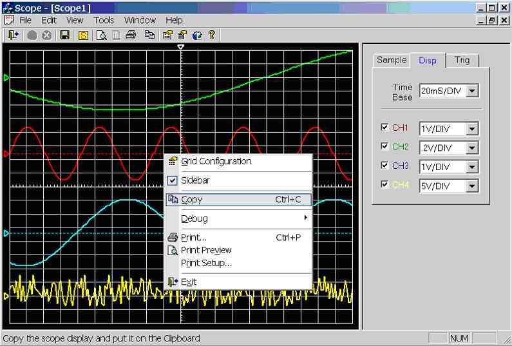This screenshot has width=512, height=346.
Task: Click the copy icon in toolbar
Action: [x=149, y=35]
